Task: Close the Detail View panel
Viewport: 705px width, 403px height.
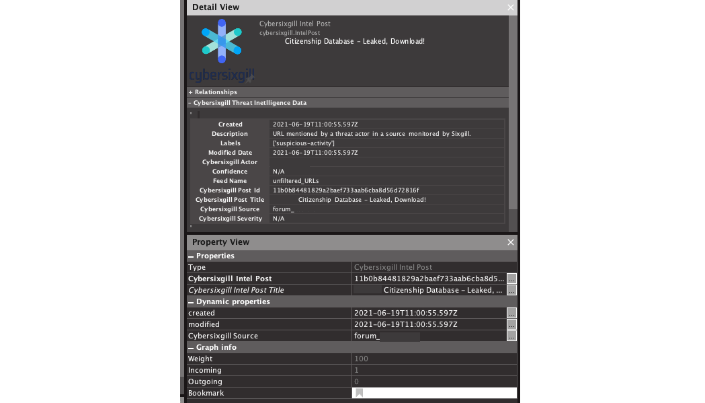Action: point(511,7)
